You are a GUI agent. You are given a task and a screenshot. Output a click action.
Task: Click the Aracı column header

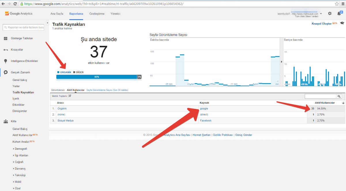pos(60,103)
